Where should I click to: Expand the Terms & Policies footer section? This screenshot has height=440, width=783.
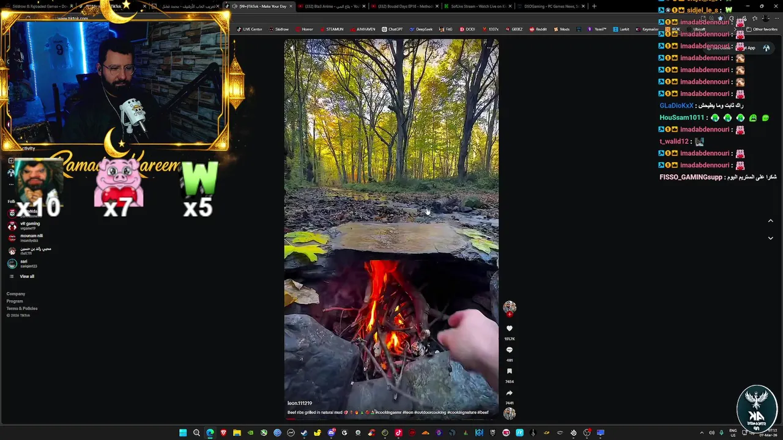click(22, 309)
